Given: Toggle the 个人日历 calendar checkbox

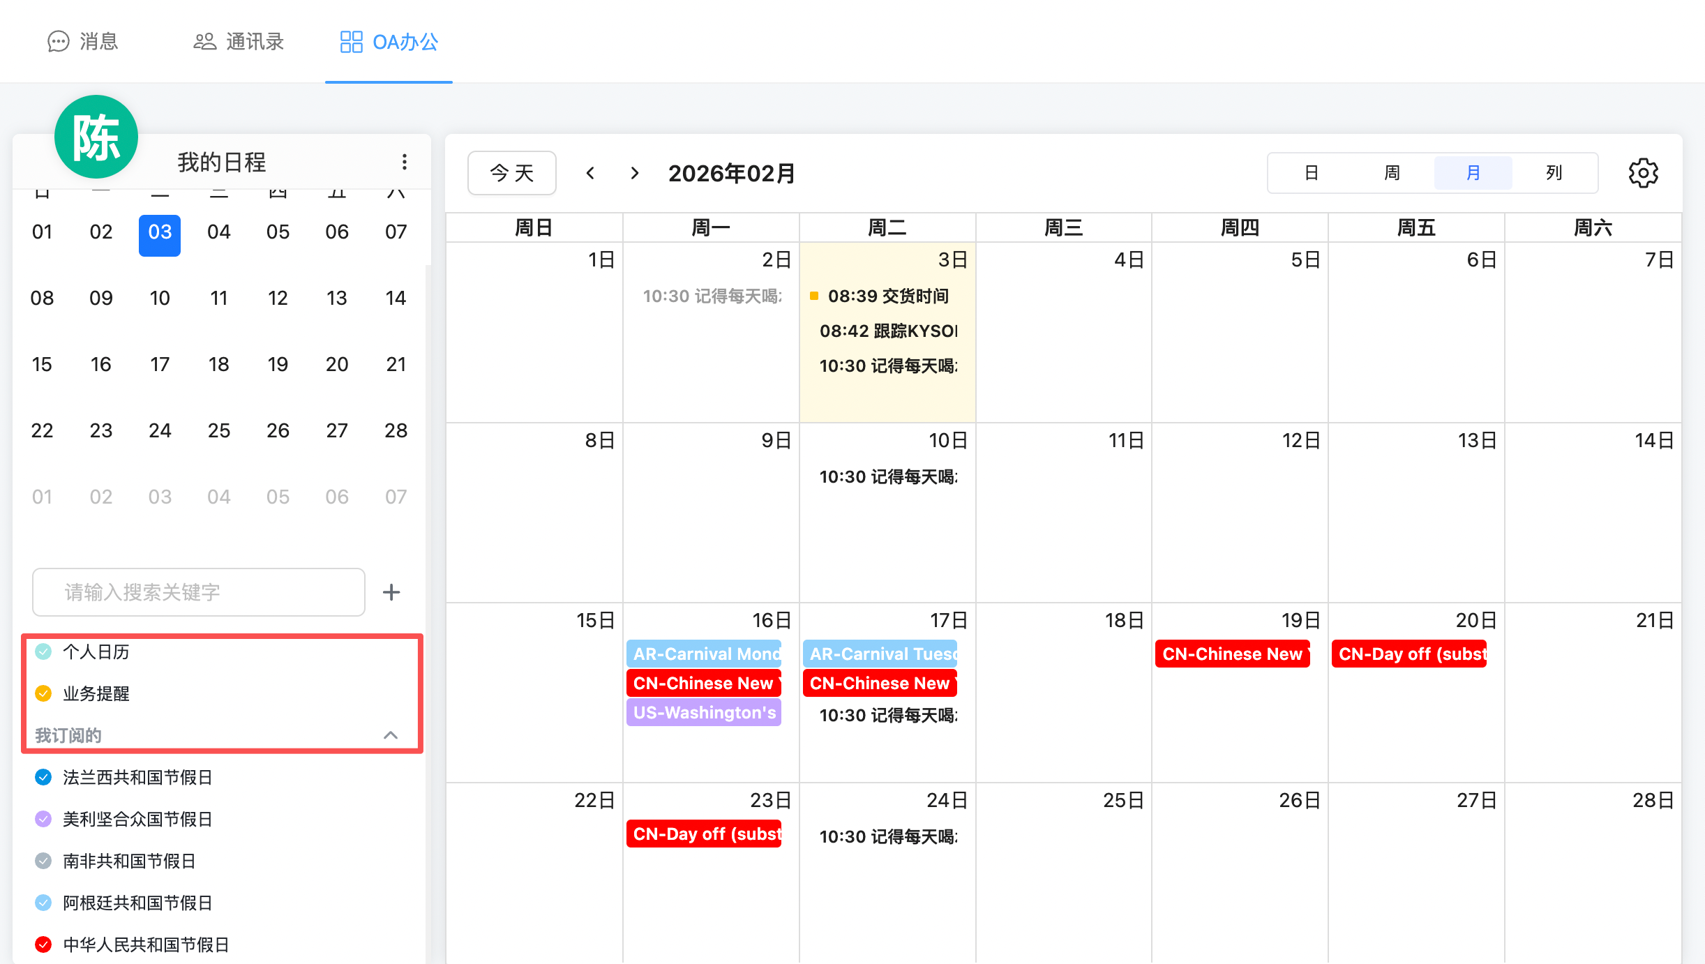Looking at the screenshot, I should coord(43,652).
